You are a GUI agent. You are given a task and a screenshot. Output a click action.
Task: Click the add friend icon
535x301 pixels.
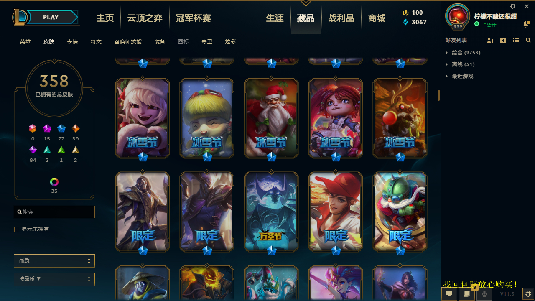point(491,40)
